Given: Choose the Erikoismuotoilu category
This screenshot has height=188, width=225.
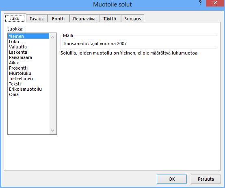Looking at the screenshot, I should 28,89.
